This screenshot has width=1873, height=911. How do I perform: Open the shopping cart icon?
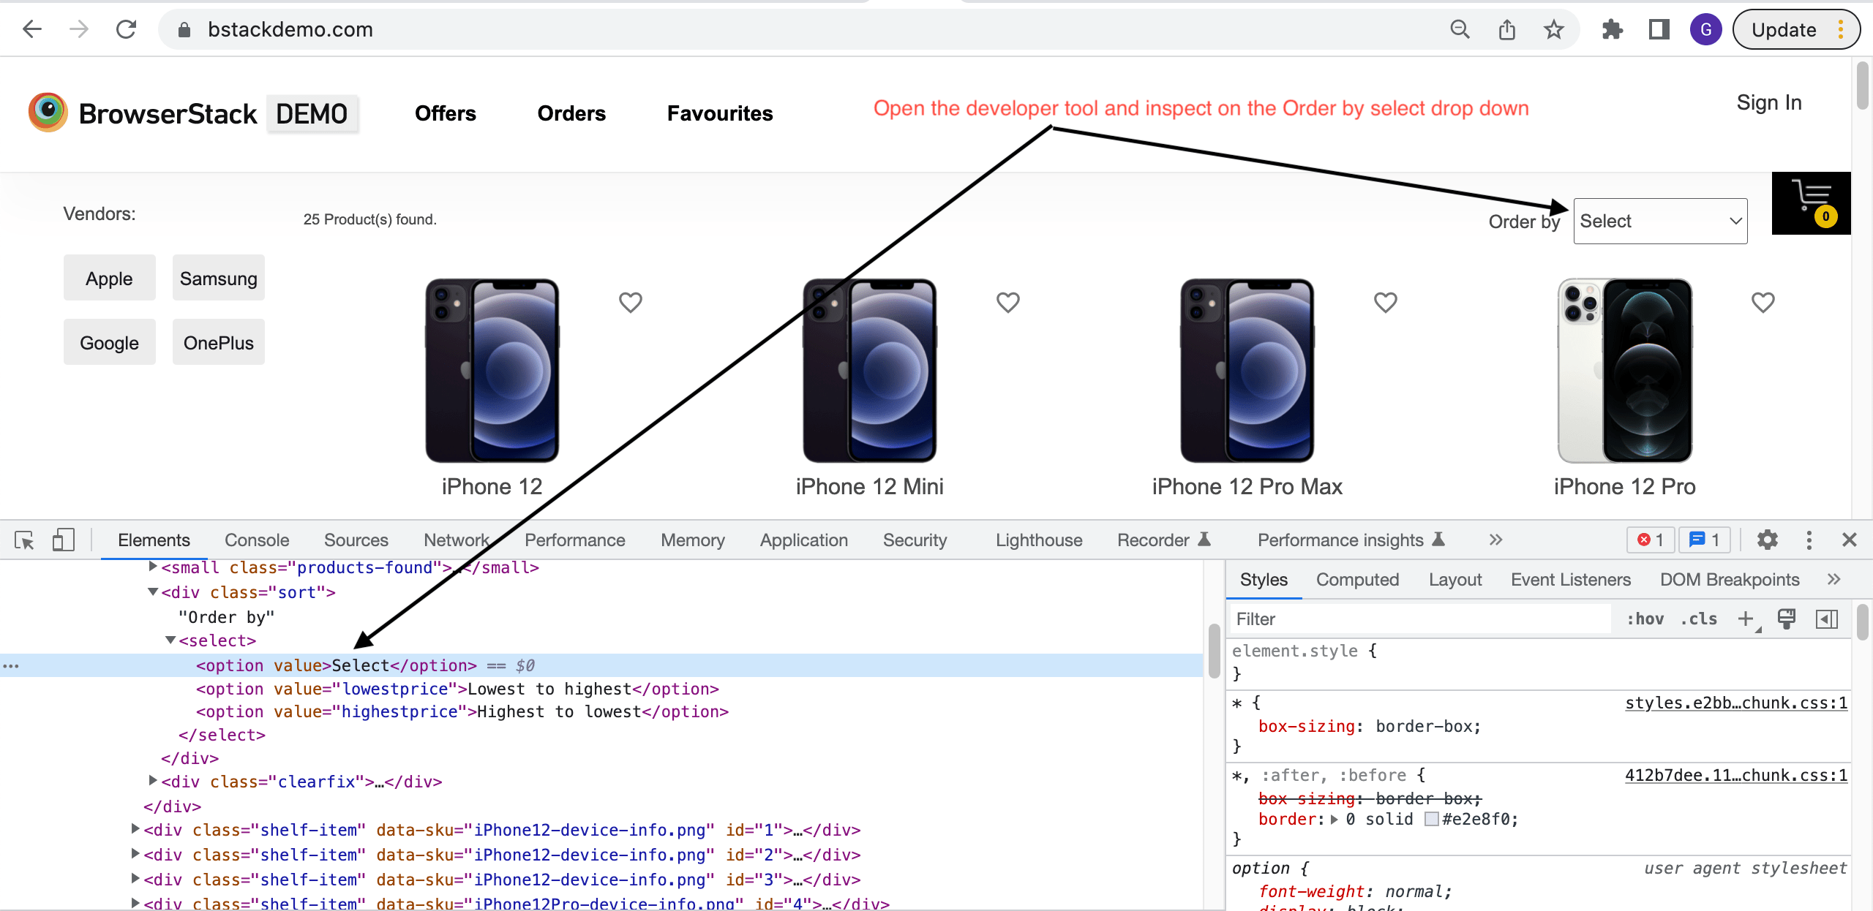(x=1811, y=203)
